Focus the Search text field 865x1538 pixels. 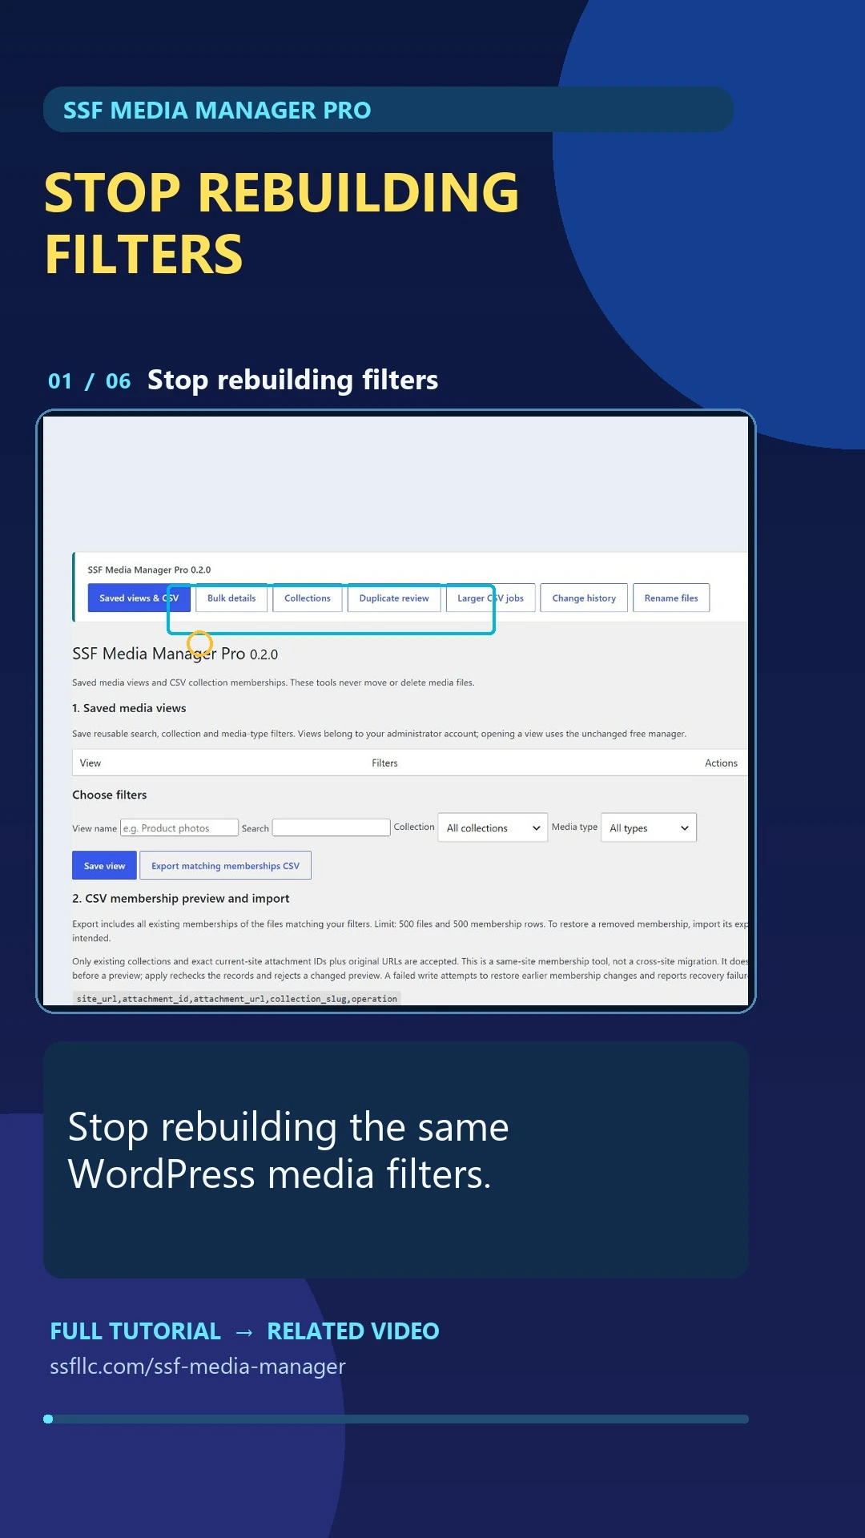[x=332, y=827]
